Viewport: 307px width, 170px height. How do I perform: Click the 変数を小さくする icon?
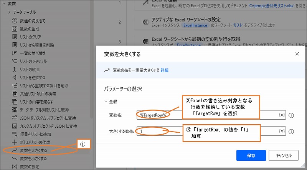(x=15, y=158)
